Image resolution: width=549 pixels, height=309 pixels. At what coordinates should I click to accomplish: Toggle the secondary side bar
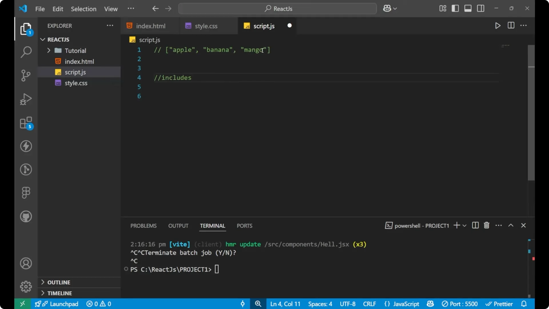481,8
